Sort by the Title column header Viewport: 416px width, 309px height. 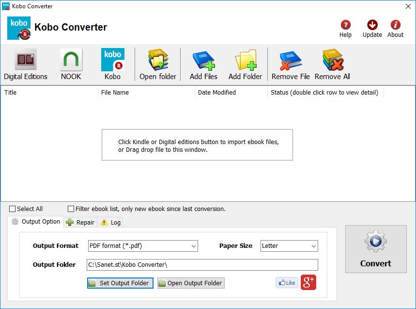(x=49, y=93)
